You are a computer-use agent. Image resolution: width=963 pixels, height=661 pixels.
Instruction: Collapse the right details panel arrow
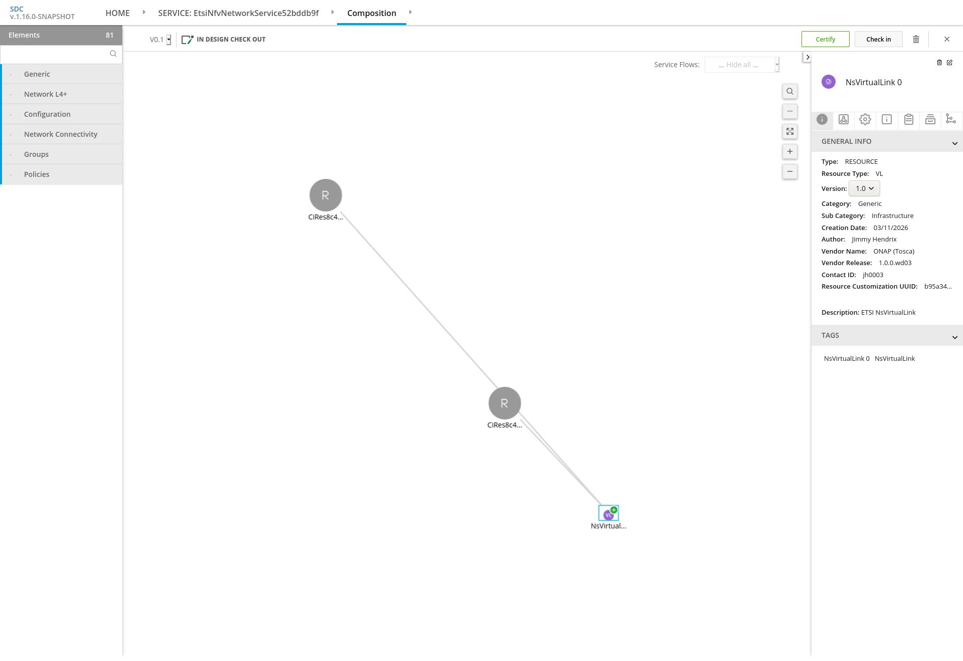807,57
